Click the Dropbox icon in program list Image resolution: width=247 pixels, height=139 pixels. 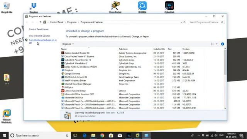coord(63,70)
